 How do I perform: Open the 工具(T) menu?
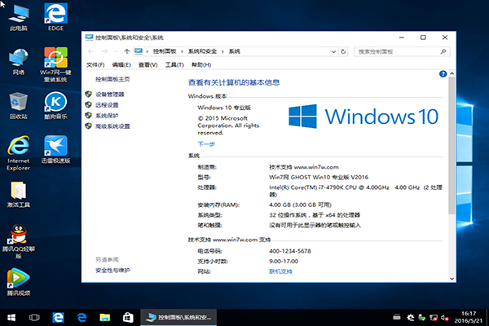pyautogui.click(x=174, y=64)
